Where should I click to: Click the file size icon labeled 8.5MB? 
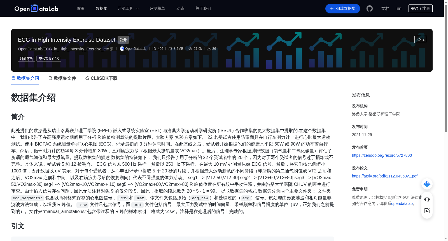click(170, 49)
